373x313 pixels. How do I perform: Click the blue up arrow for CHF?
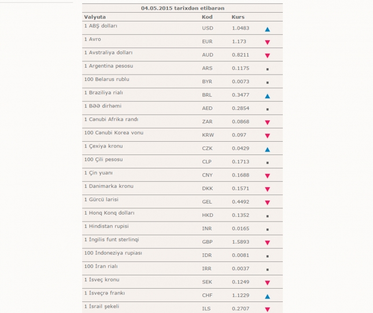point(267,296)
